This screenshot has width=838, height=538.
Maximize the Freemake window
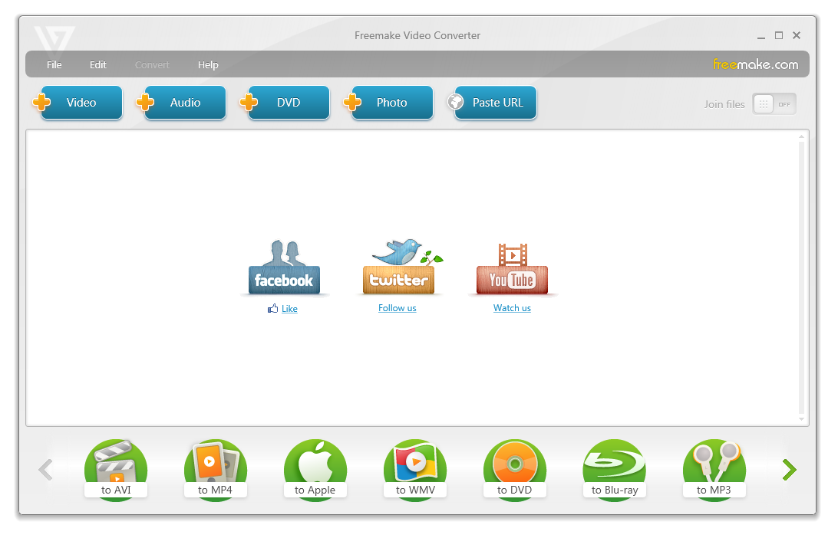779,35
